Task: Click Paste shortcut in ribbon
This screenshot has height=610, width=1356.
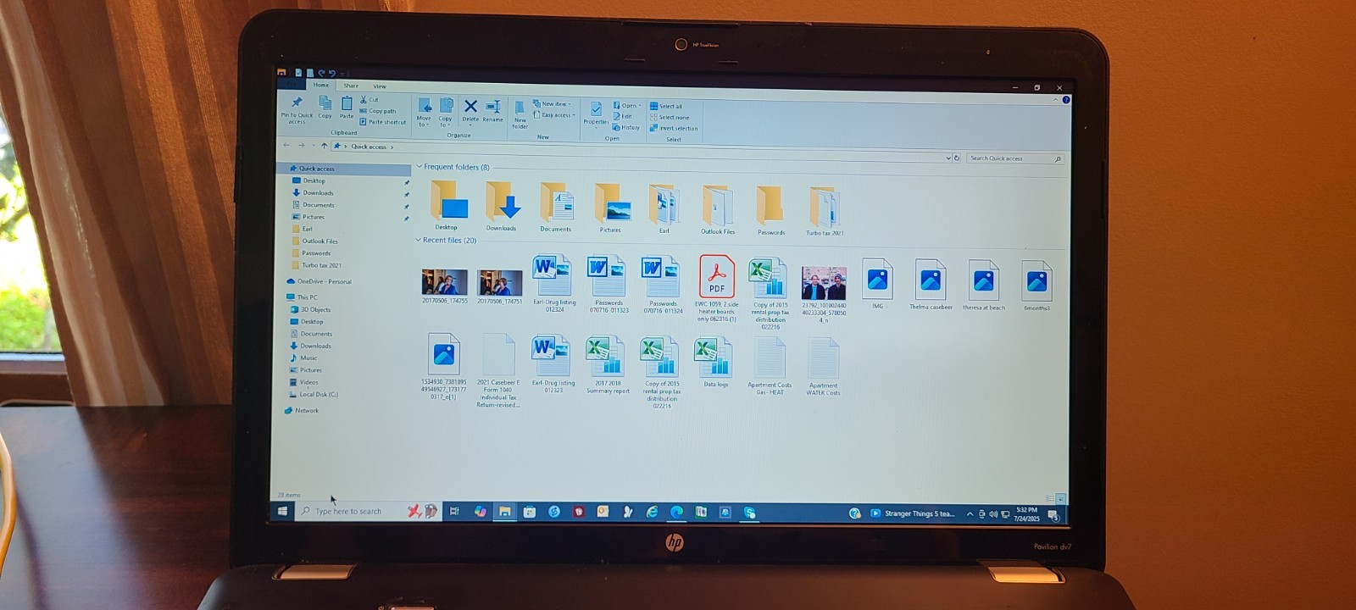Action: tap(383, 122)
